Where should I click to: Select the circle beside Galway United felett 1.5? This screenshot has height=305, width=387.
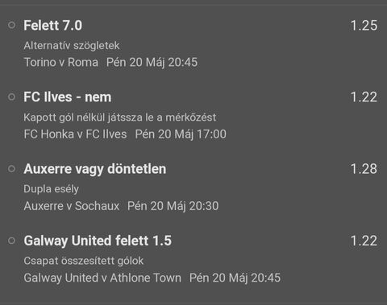11,241
